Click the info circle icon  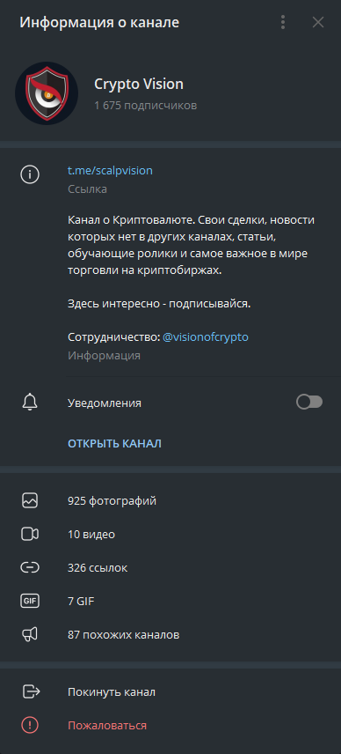click(x=30, y=174)
